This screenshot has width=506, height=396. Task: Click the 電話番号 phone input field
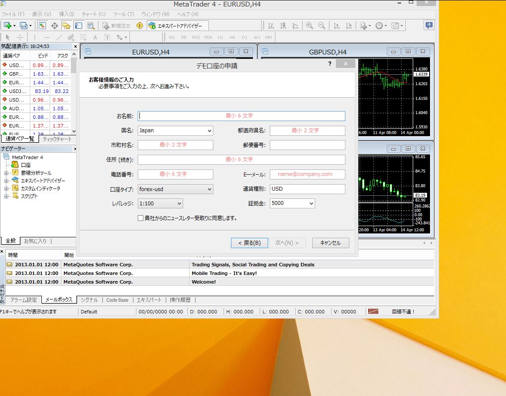(x=175, y=174)
